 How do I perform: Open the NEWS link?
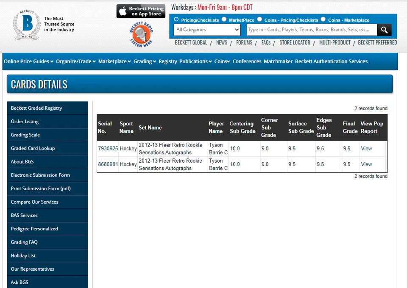(x=222, y=43)
